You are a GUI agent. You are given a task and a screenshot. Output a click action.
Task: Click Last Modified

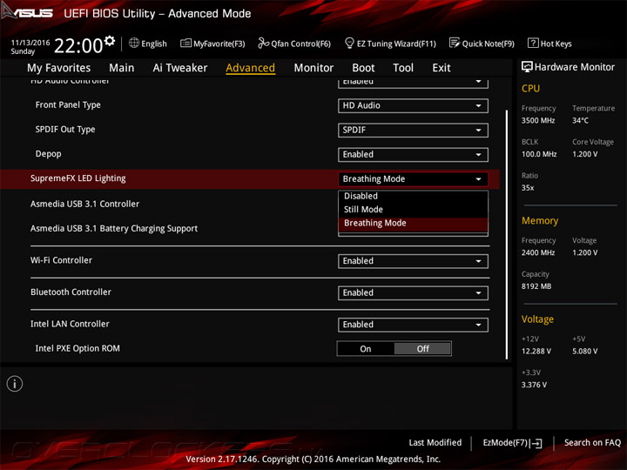(435, 442)
